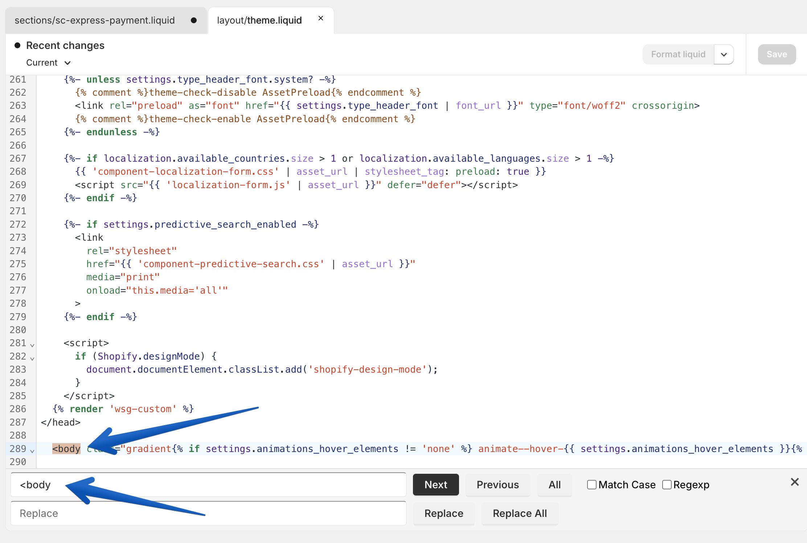
Task: Click settings.predictive_search_enabled on line 272
Action: tap(200, 224)
